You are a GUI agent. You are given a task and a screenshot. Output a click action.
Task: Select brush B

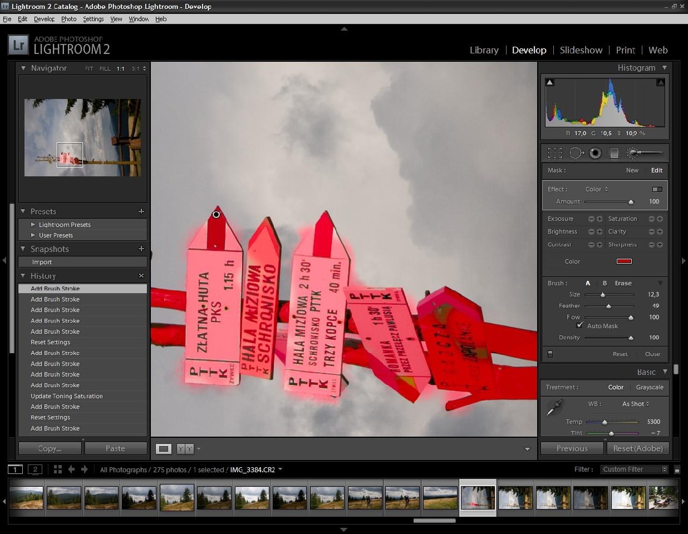click(x=605, y=283)
